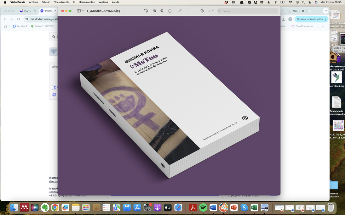Open Chrome downloads icon
Viewport: 345px width, 215px height.
[x=283, y=19]
